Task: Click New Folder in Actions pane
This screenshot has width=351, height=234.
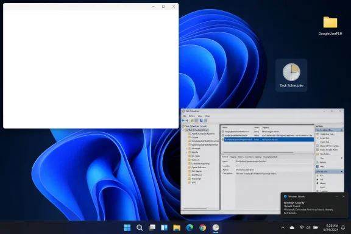Action: coord(323,154)
